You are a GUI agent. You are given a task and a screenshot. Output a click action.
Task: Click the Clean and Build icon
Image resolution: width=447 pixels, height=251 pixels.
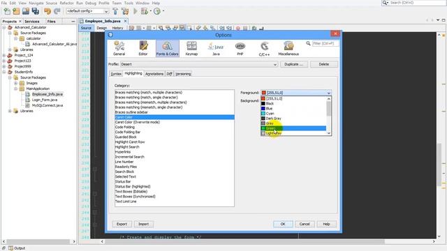tap(125, 11)
